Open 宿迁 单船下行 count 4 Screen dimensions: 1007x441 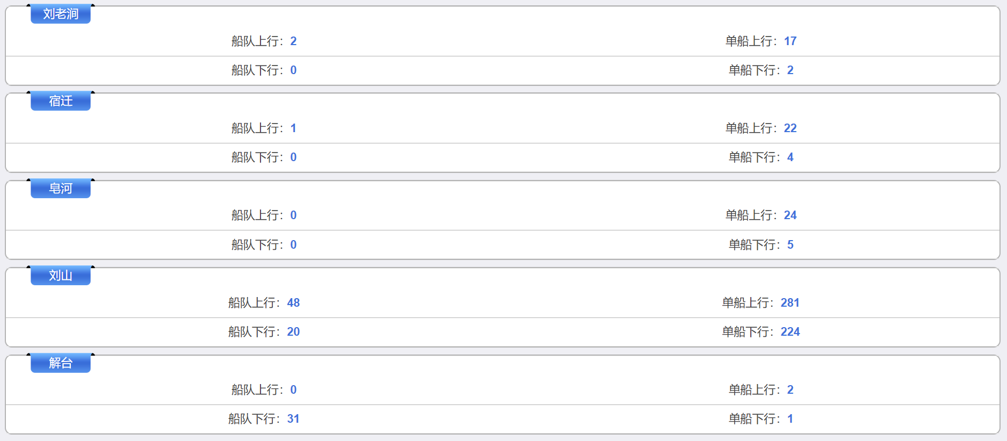[790, 157]
